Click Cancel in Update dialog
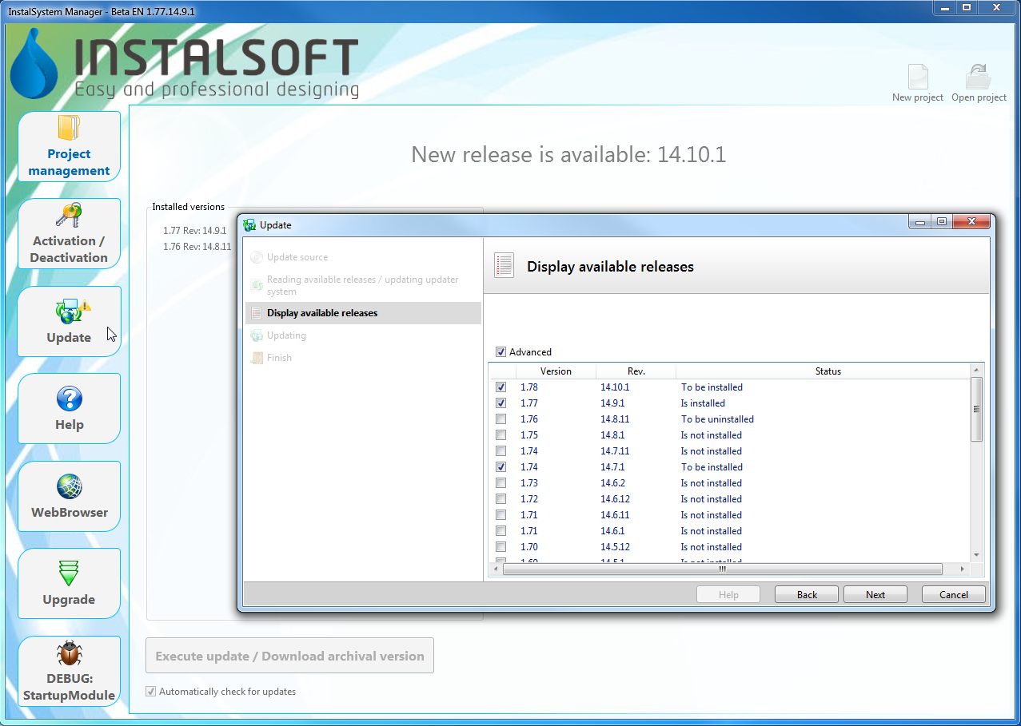 [954, 594]
